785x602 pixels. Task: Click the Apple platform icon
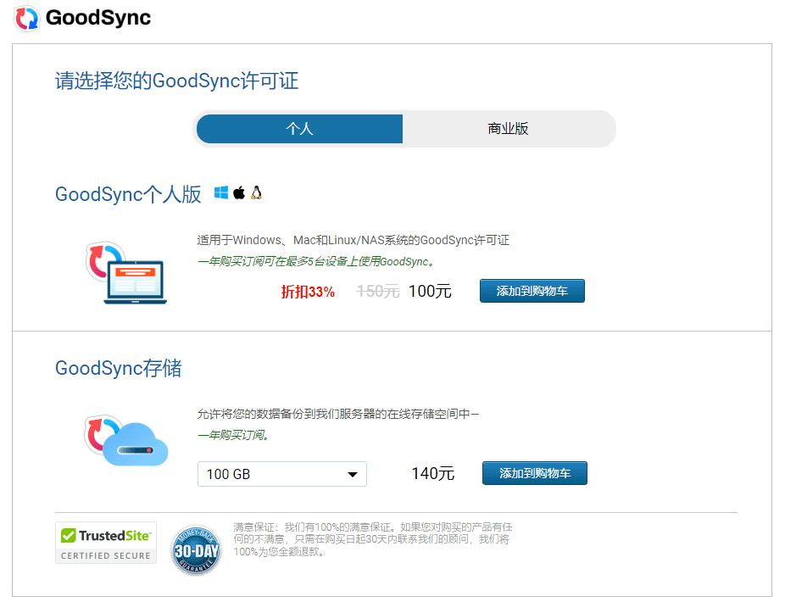coord(239,192)
